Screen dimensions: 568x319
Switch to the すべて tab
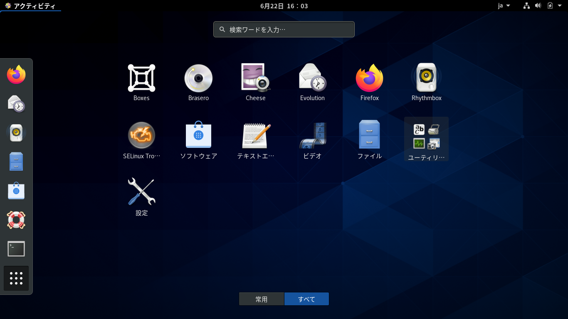point(306,299)
